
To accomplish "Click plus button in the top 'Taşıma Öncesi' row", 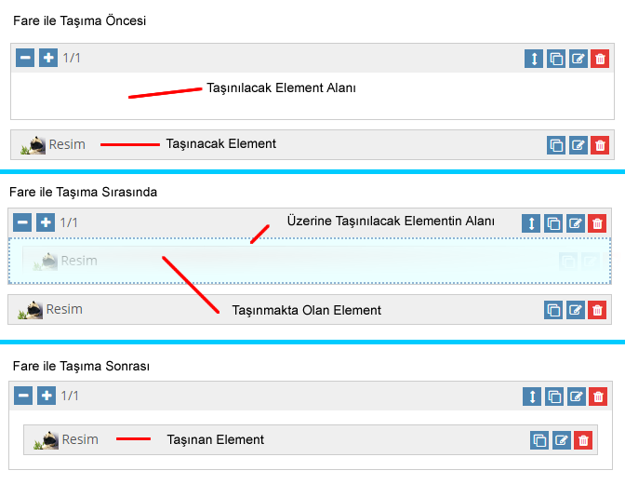I will (48, 58).
